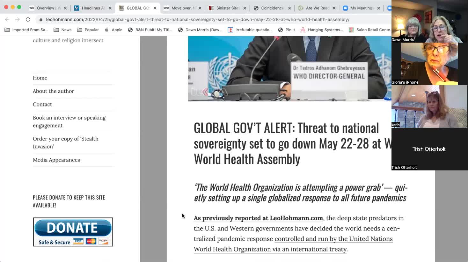Image resolution: width=468 pixels, height=262 pixels.
Task: Open the Dawn Morris bookmark
Action: pos(200,30)
